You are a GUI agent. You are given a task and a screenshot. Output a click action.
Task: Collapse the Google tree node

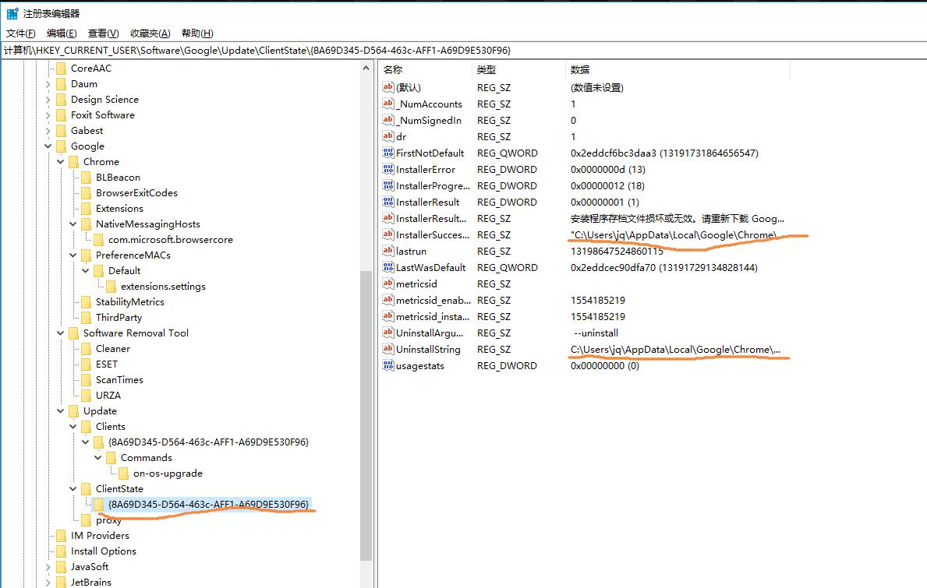tap(48, 146)
